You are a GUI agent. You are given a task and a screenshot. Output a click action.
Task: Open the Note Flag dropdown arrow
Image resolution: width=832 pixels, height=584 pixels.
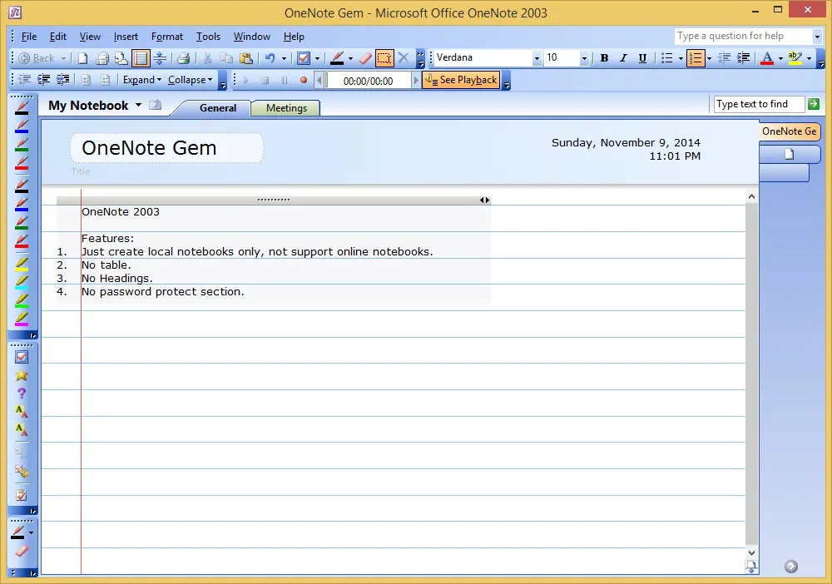[317, 58]
